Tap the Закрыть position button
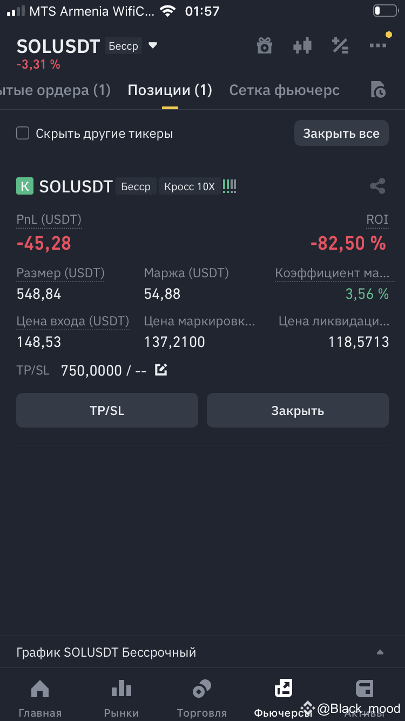405x721 pixels. click(x=298, y=410)
